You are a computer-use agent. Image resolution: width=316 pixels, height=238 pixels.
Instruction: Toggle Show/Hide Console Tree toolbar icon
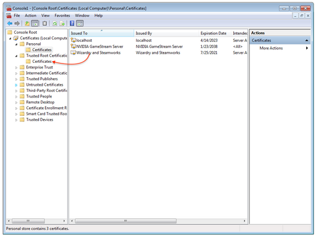click(35, 23)
